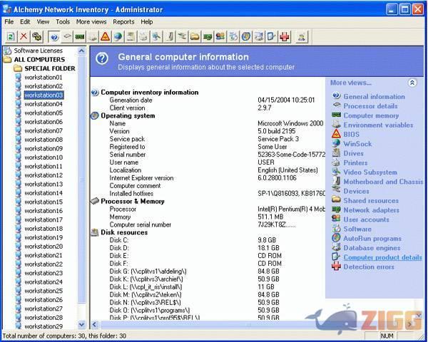Open Shared resources link in More views panel
428x342 pixels.
[x=371, y=201]
